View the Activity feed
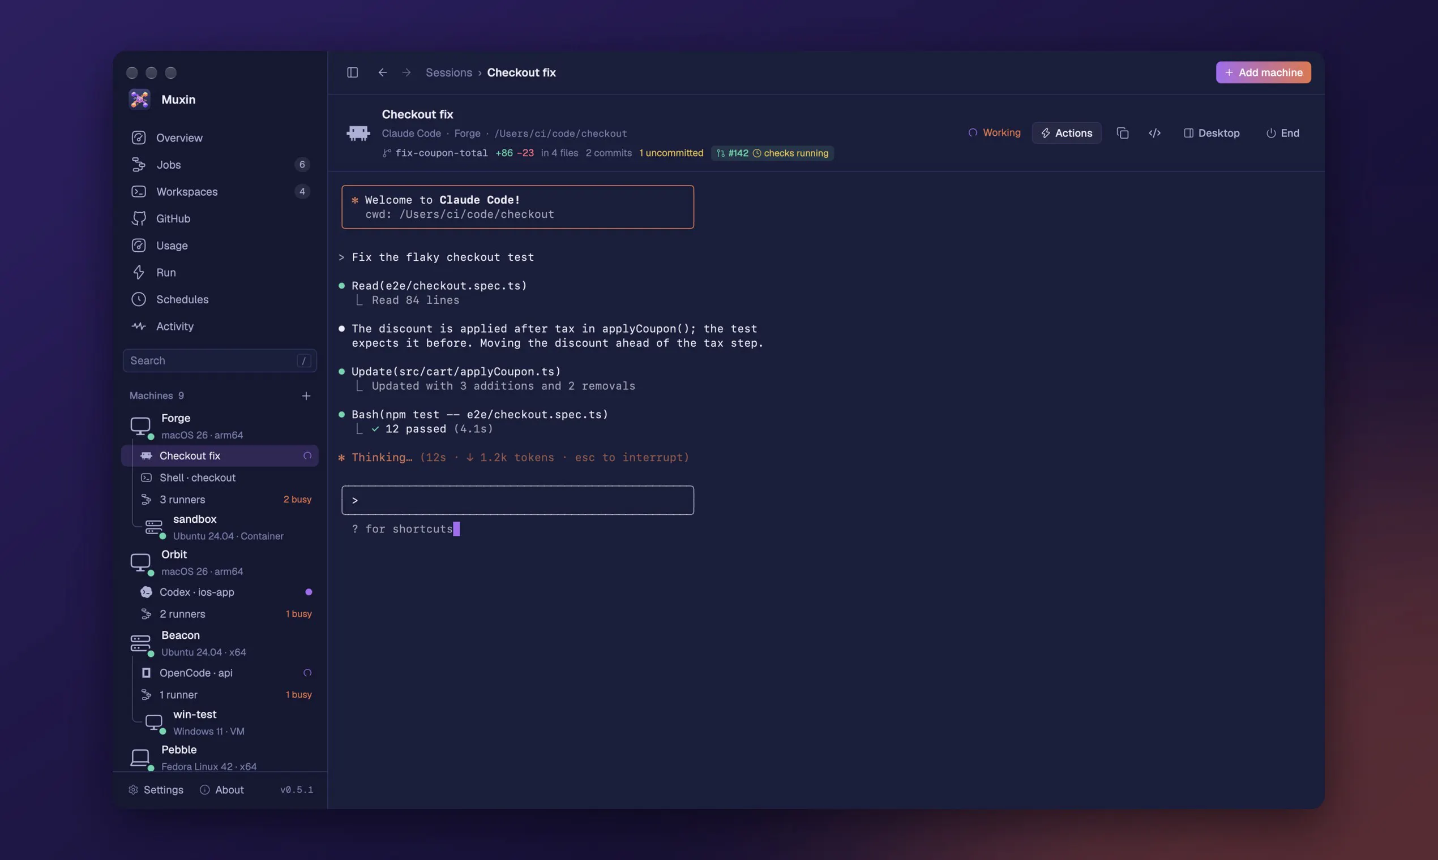The width and height of the screenshot is (1438, 860). [x=220, y=326]
